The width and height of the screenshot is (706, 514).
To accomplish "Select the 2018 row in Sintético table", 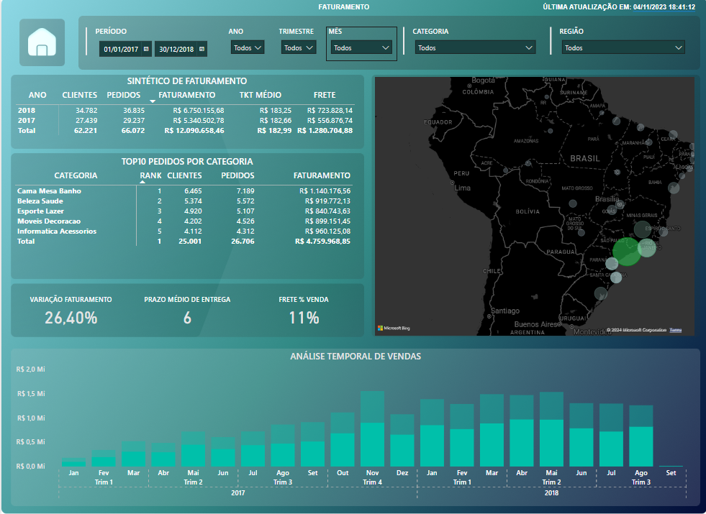I will (185, 110).
